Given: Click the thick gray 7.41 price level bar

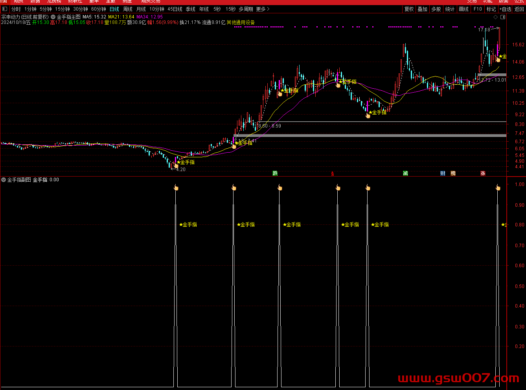Looking at the screenshot, I should tap(370, 136).
